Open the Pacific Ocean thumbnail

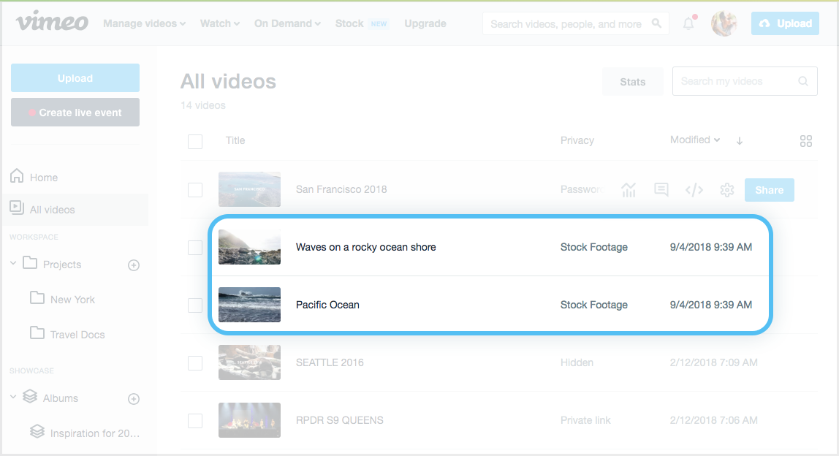tap(249, 305)
